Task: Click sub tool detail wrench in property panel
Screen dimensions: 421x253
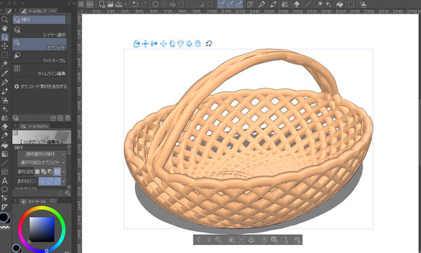Action: coord(67,193)
